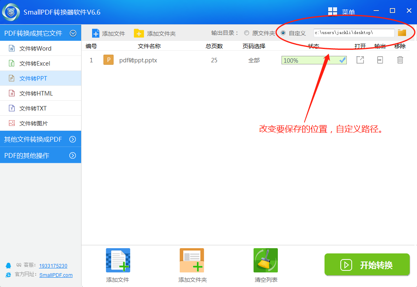Select 文件转Word in sidebar
Viewport: 417px width, 287px height.
click(41, 48)
